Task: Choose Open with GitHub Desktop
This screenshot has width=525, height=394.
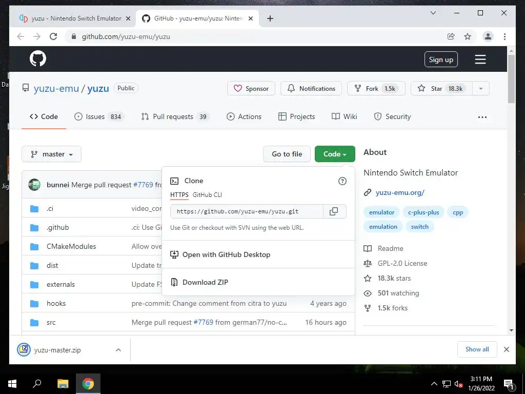Action: (258, 254)
